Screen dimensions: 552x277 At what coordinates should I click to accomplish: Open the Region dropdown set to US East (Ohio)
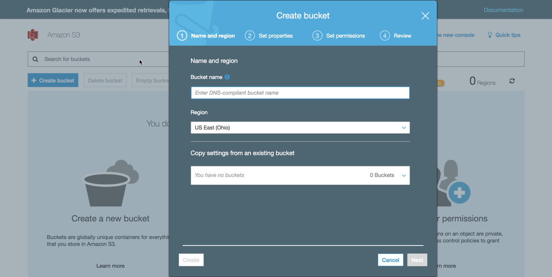tap(300, 128)
